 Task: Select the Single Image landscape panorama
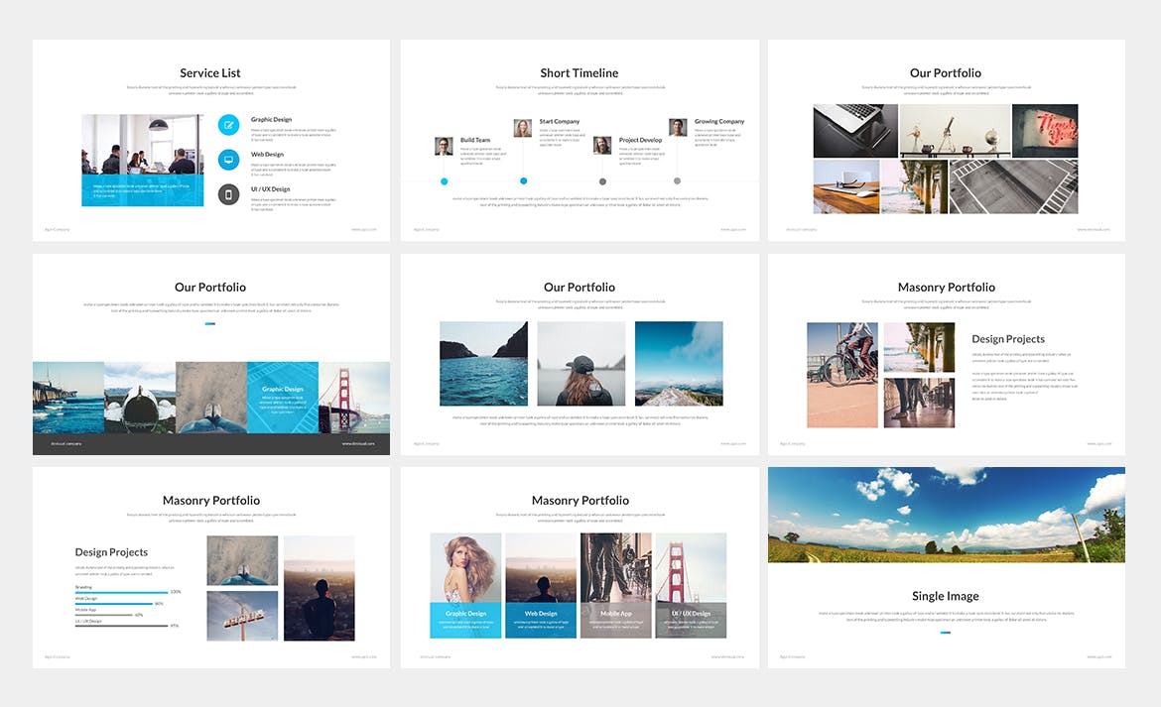[946, 515]
